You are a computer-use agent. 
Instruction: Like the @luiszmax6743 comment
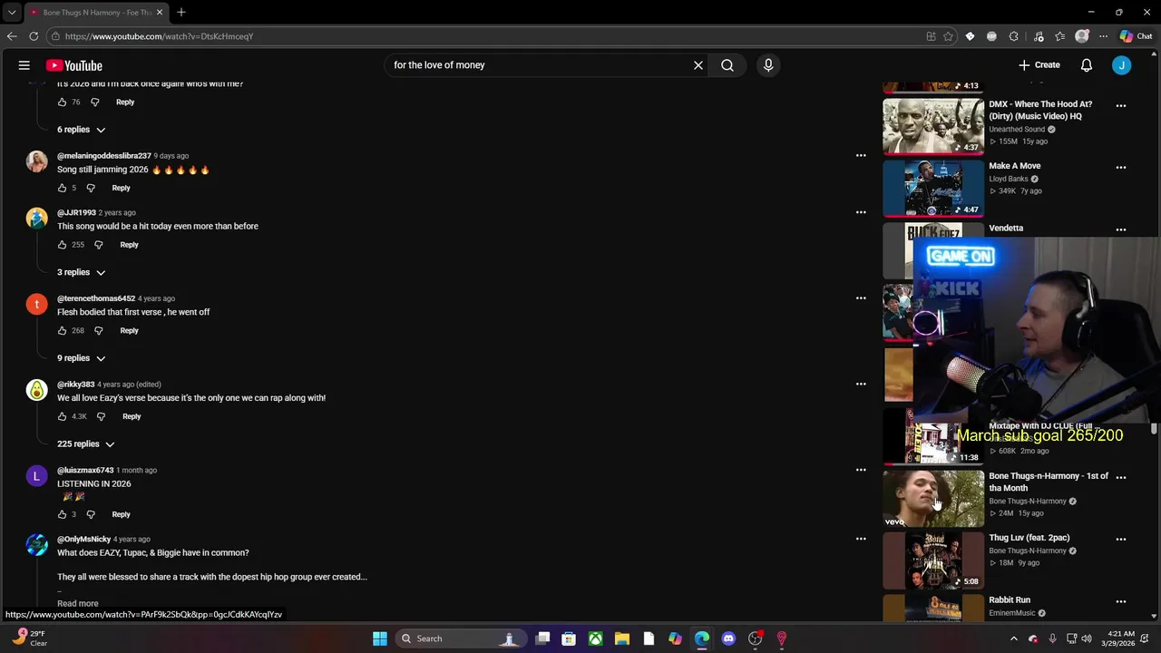coord(62,514)
